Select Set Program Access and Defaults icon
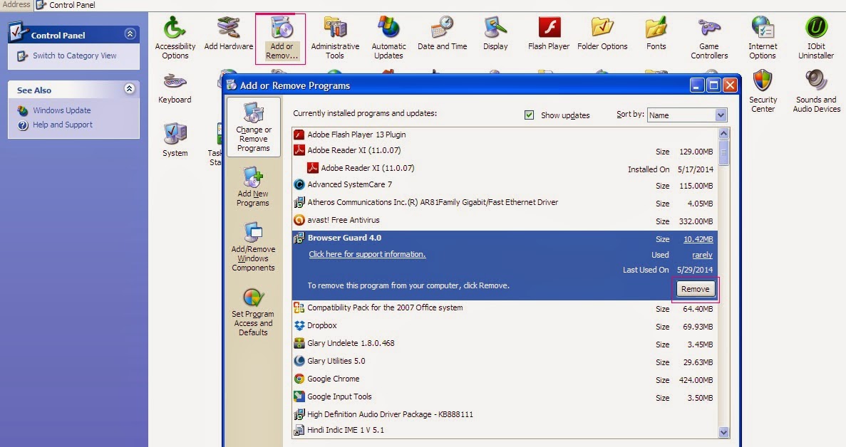The width and height of the screenshot is (846, 447). point(253,312)
